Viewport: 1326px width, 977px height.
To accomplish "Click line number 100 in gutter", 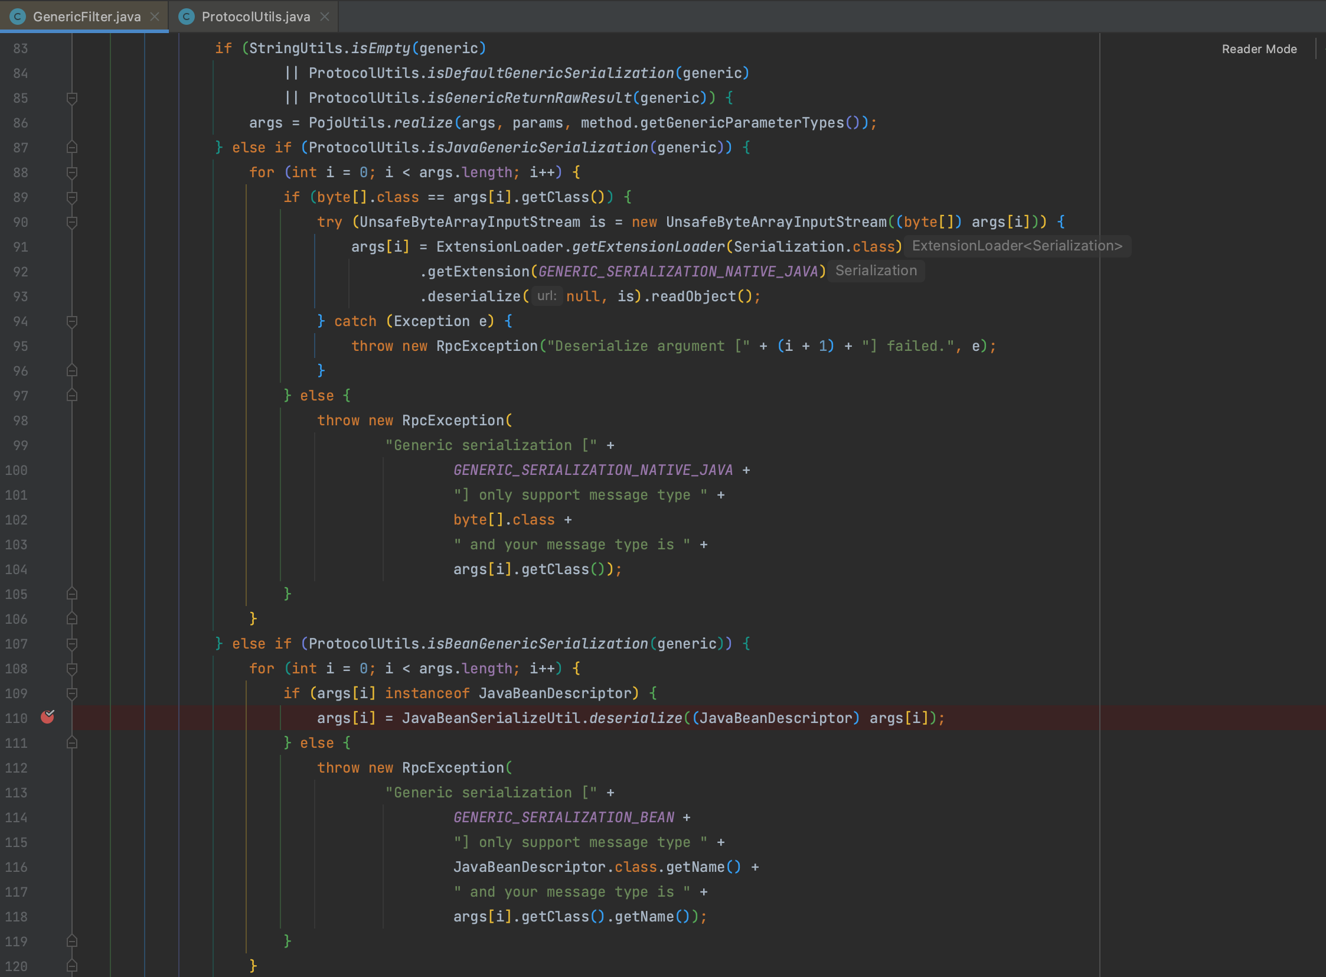I will coord(17,470).
